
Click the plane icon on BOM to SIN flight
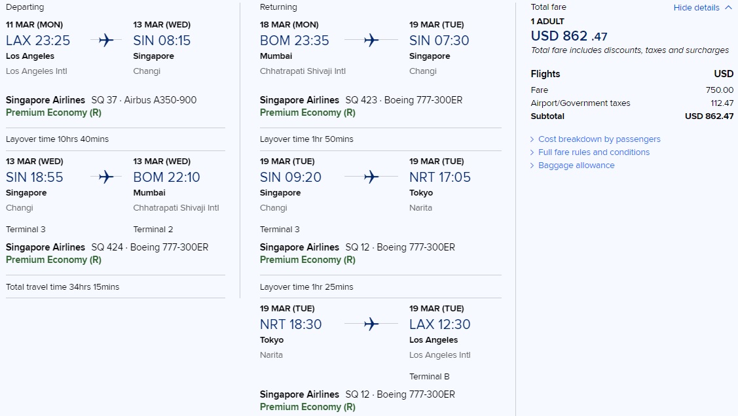371,41
